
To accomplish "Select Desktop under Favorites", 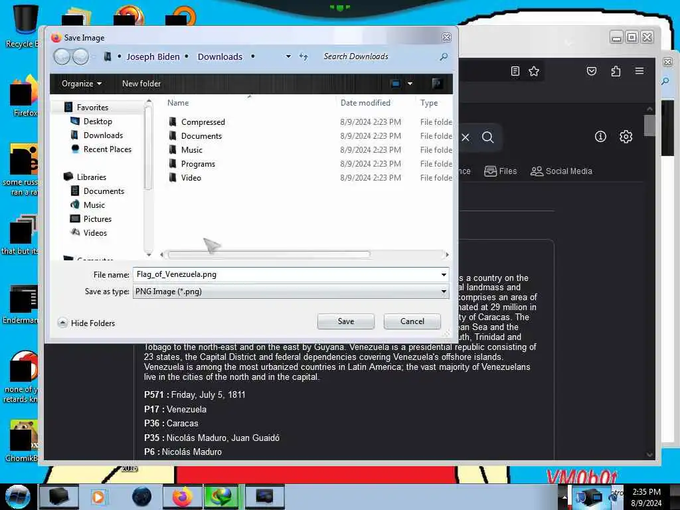I will [x=98, y=122].
